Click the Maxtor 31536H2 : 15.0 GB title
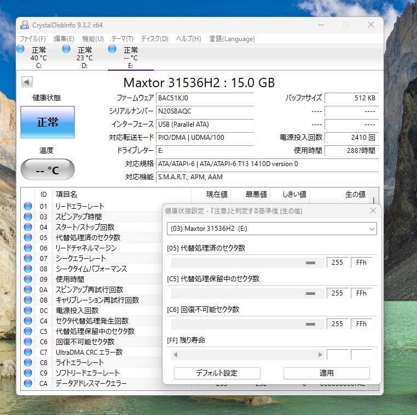This screenshot has height=415, width=417. point(199,83)
